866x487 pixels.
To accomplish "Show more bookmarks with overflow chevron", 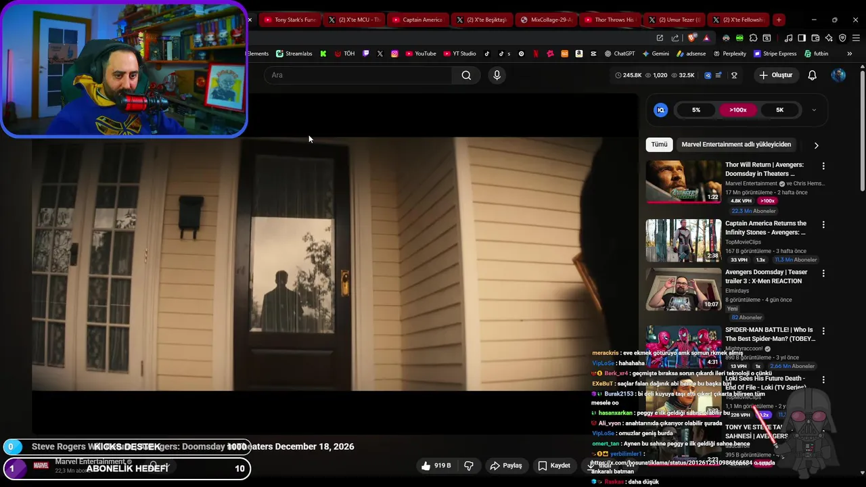I will pyautogui.click(x=850, y=53).
